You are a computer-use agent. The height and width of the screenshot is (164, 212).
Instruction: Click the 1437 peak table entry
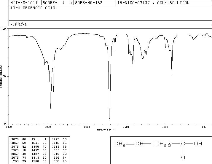(x=35, y=150)
